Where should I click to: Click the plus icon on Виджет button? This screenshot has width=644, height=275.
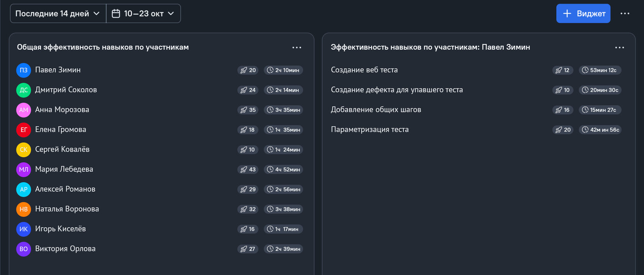click(x=567, y=14)
